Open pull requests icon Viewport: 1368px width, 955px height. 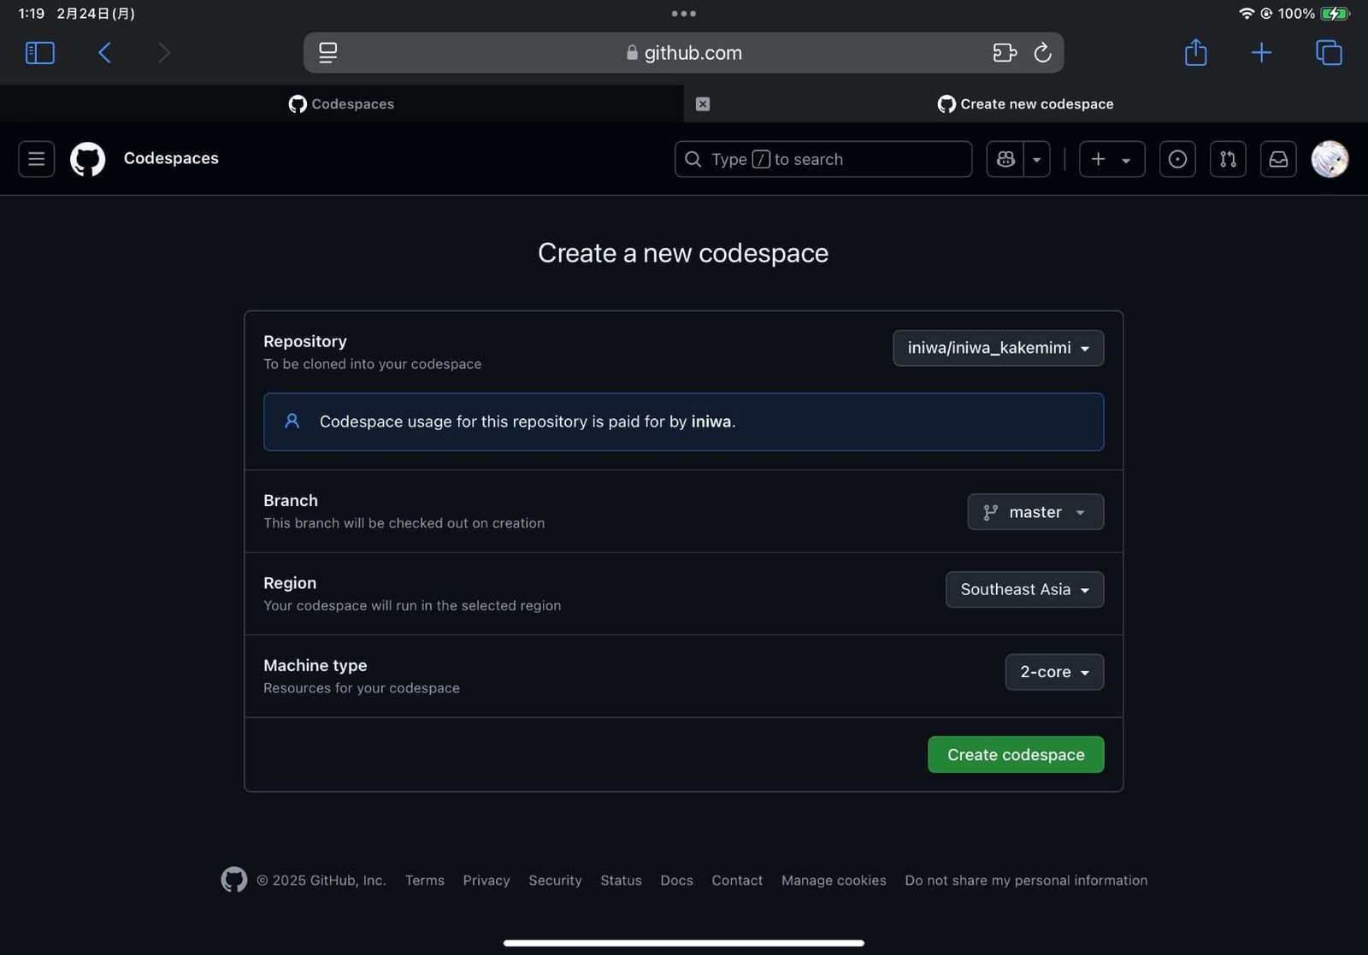[x=1228, y=159]
